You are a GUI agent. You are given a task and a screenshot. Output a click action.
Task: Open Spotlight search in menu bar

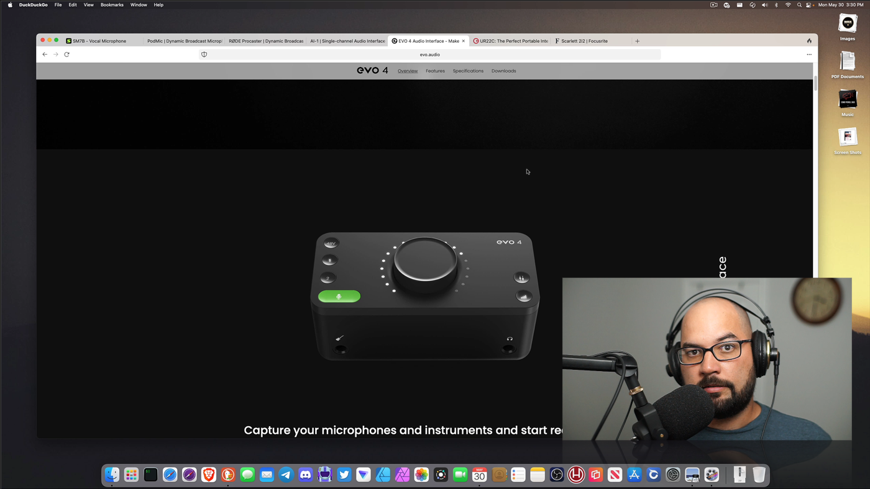(799, 5)
